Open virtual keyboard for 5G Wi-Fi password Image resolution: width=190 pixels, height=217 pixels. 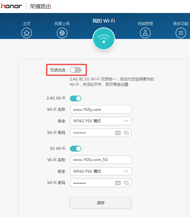[118, 183]
